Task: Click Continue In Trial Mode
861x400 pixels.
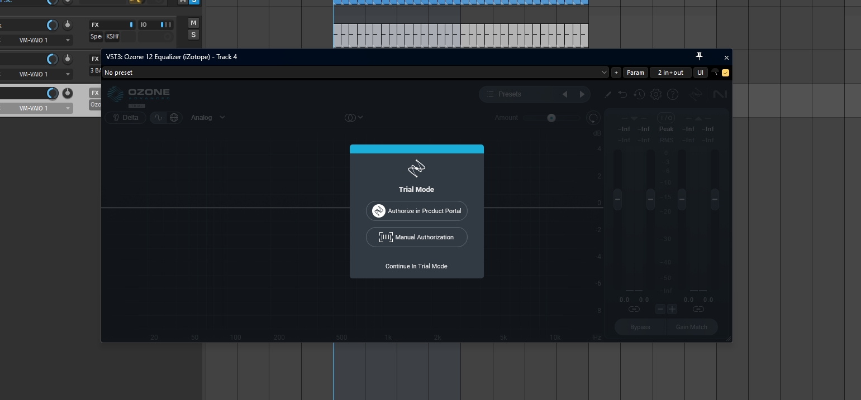Action: [x=416, y=266]
